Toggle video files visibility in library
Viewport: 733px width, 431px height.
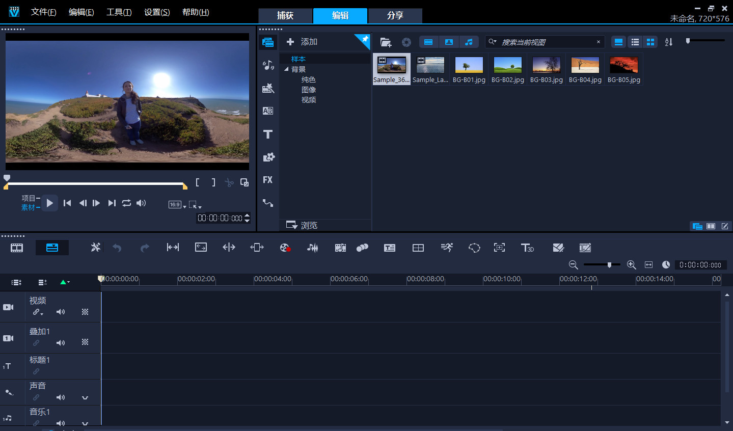428,42
